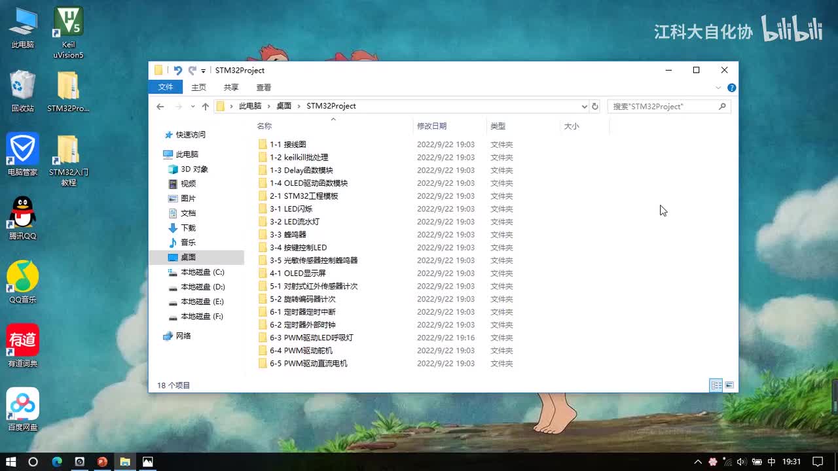Open the 共享 ribbon tab
Image resolution: width=838 pixels, height=471 pixels.
pyautogui.click(x=231, y=87)
